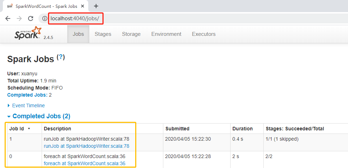
Task: Click the Total Uptime: 1.9 min line
Action: [32, 81]
